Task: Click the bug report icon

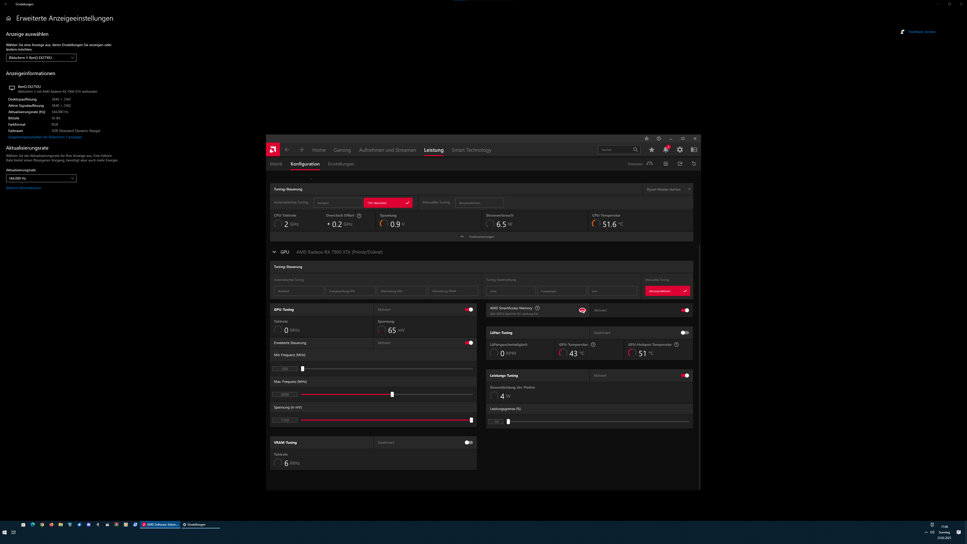Action: (646, 139)
